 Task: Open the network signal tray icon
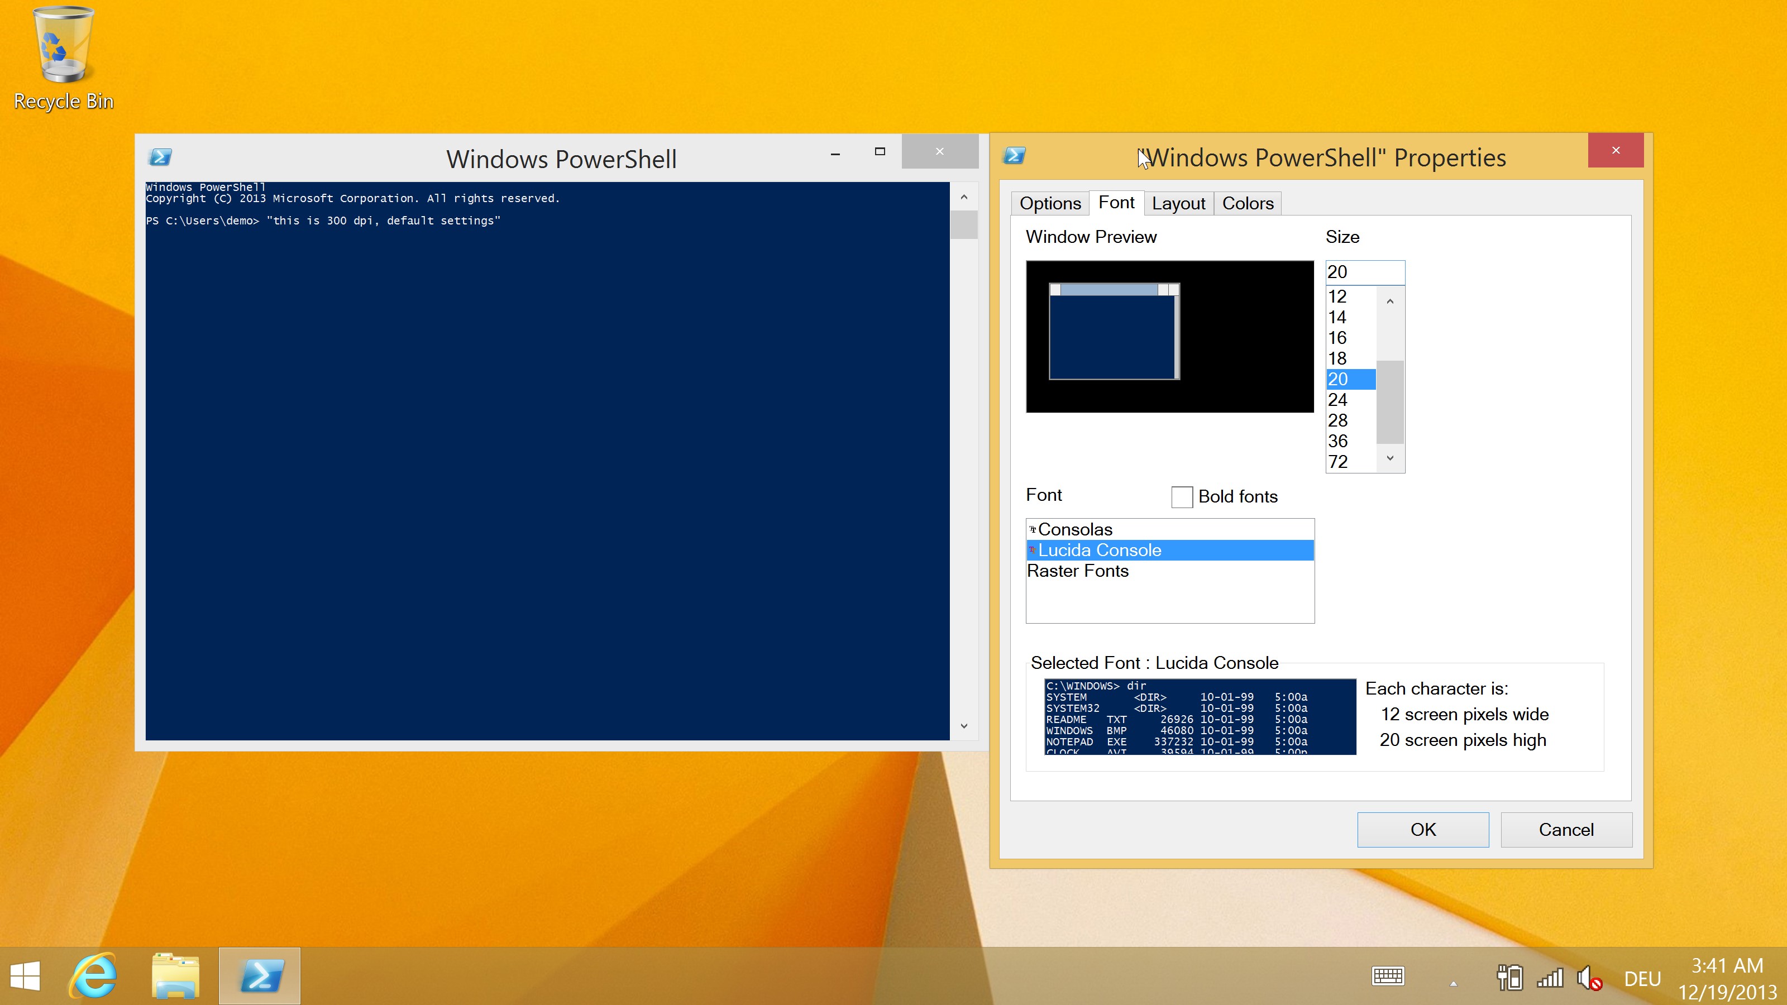[1550, 979]
